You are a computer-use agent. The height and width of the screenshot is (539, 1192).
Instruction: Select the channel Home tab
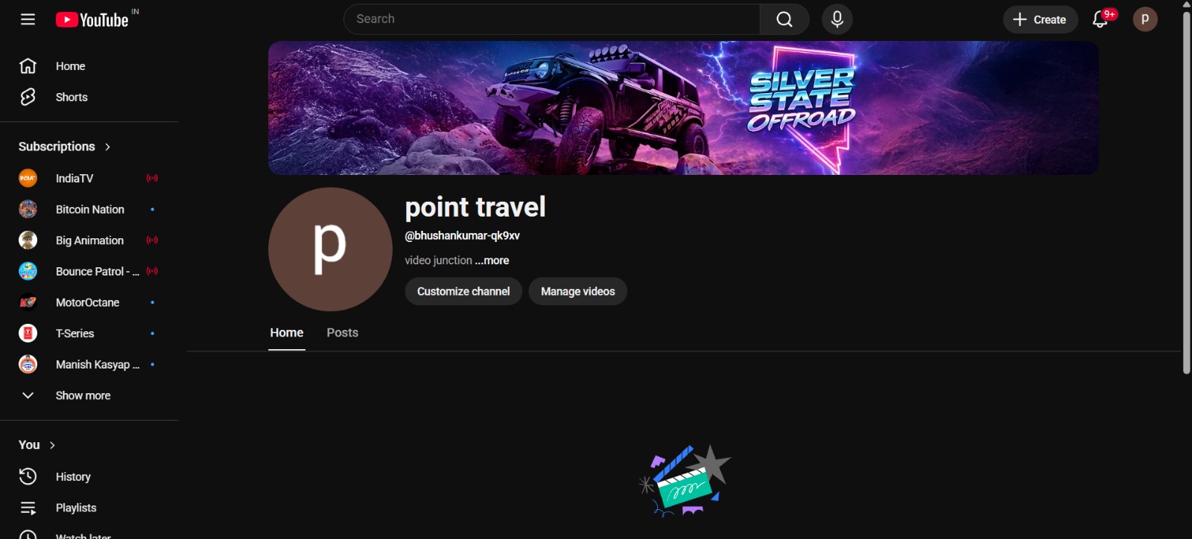pyautogui.click(x=287, y=333)
